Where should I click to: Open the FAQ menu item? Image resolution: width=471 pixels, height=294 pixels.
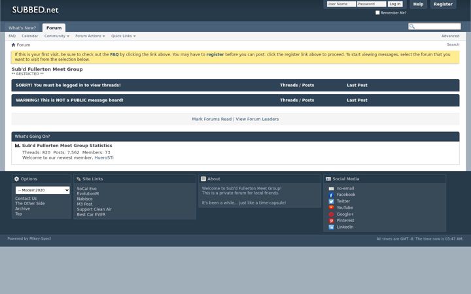coord(12,36)
